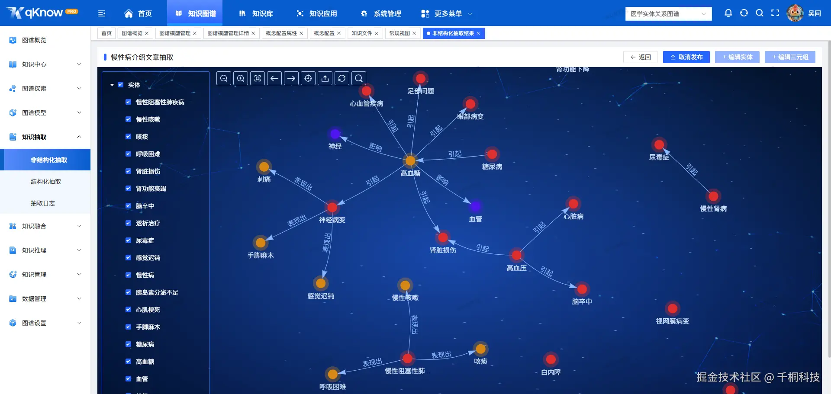Select the 神经病变 graph node
The height and width of the screenshot is (394, 831).
(x=332, y=208)
